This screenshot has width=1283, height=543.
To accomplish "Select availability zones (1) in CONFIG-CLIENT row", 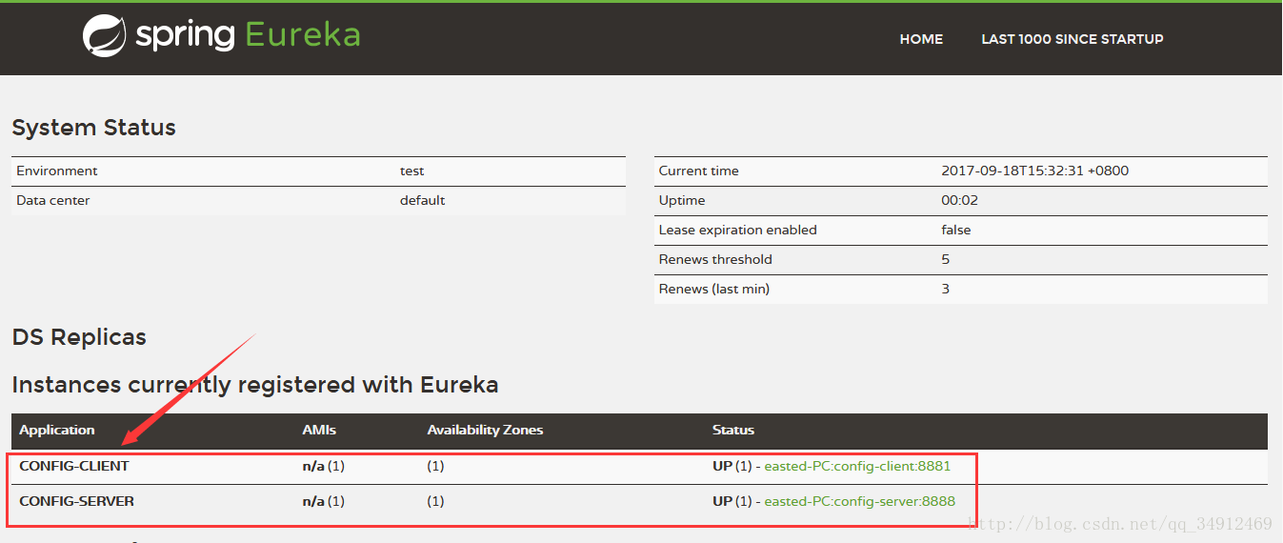I will 435,466.
